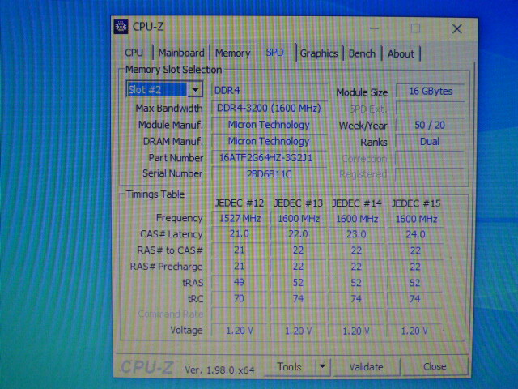Screen dimensions: 518x389
Task: Click the DRAM Manuf. Micron Technology value
Action: (270, 141)
